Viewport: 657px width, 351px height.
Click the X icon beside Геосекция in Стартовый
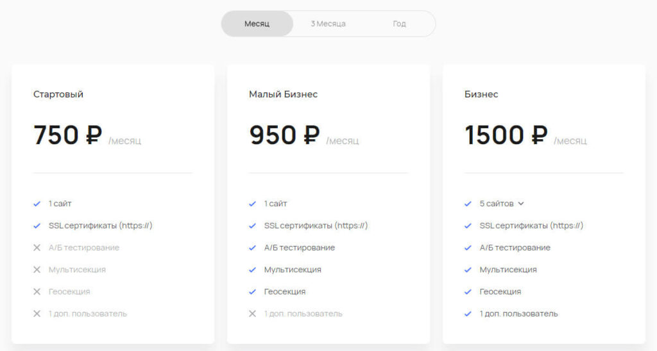[x=37, y=291]
